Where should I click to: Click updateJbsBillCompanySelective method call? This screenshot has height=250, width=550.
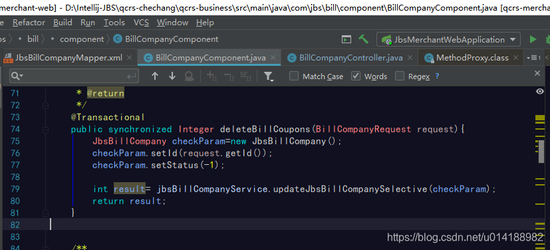point(350,189)
